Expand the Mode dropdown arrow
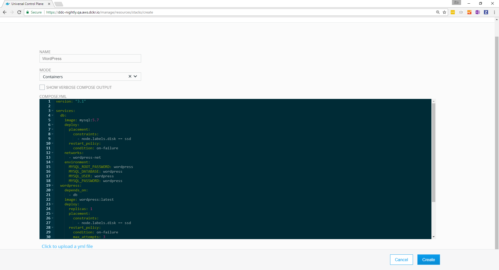 point(135,77)
